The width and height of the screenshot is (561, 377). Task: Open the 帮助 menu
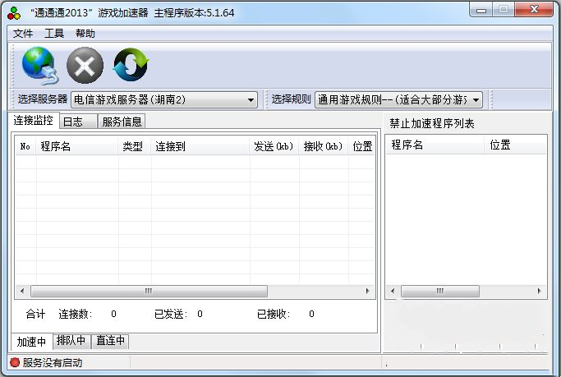pyautogui.click(x=85, y=34)
